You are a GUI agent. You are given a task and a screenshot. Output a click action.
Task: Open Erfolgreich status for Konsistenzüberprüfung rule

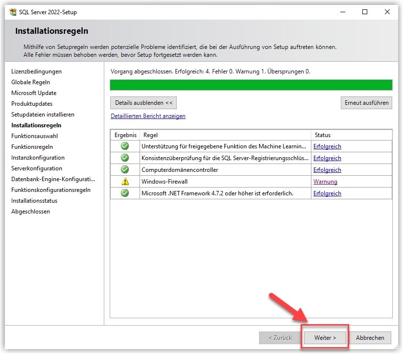pos(327,158)
